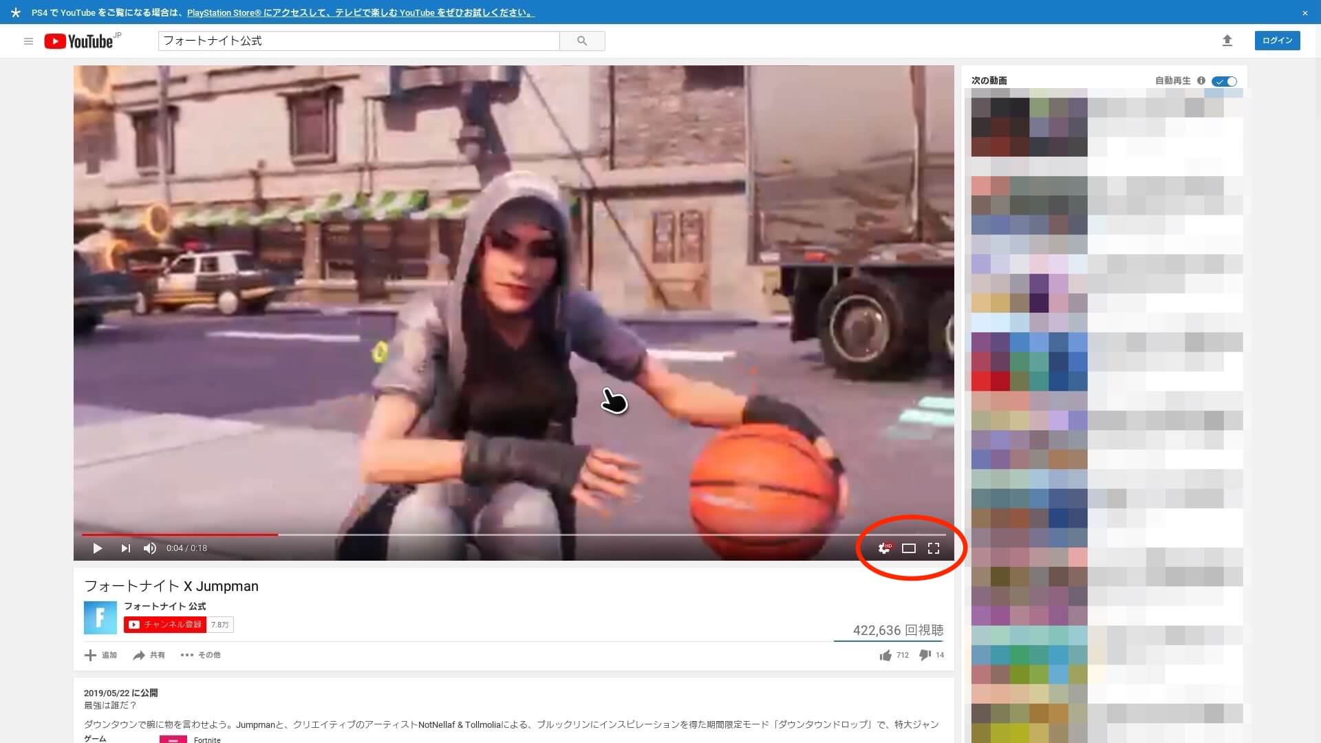Switch to theater mode
This screenshot has height=743, width=1321.
pos(909,548)
